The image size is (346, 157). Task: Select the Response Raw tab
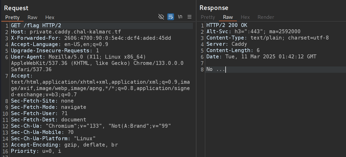228,17
